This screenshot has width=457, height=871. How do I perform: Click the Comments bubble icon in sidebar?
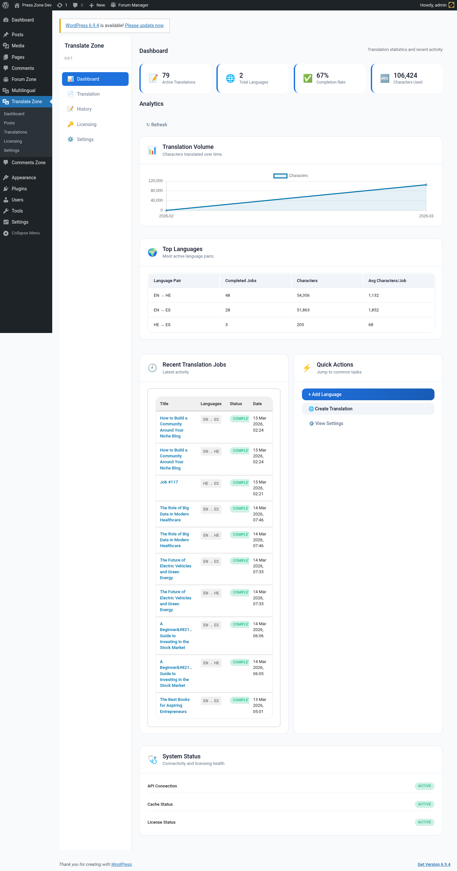point(6,68)
